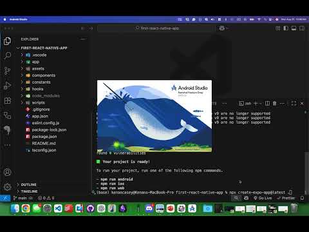309x232 pixels.
Task: Toggle the primary sidebar layout icon
Action: (x=286, y=28)
